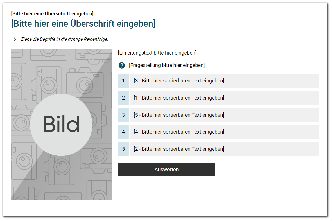Click the blue question mark icon
This screenshot has height=221, width=332.
pyautogui.click(x=121, y=66)
